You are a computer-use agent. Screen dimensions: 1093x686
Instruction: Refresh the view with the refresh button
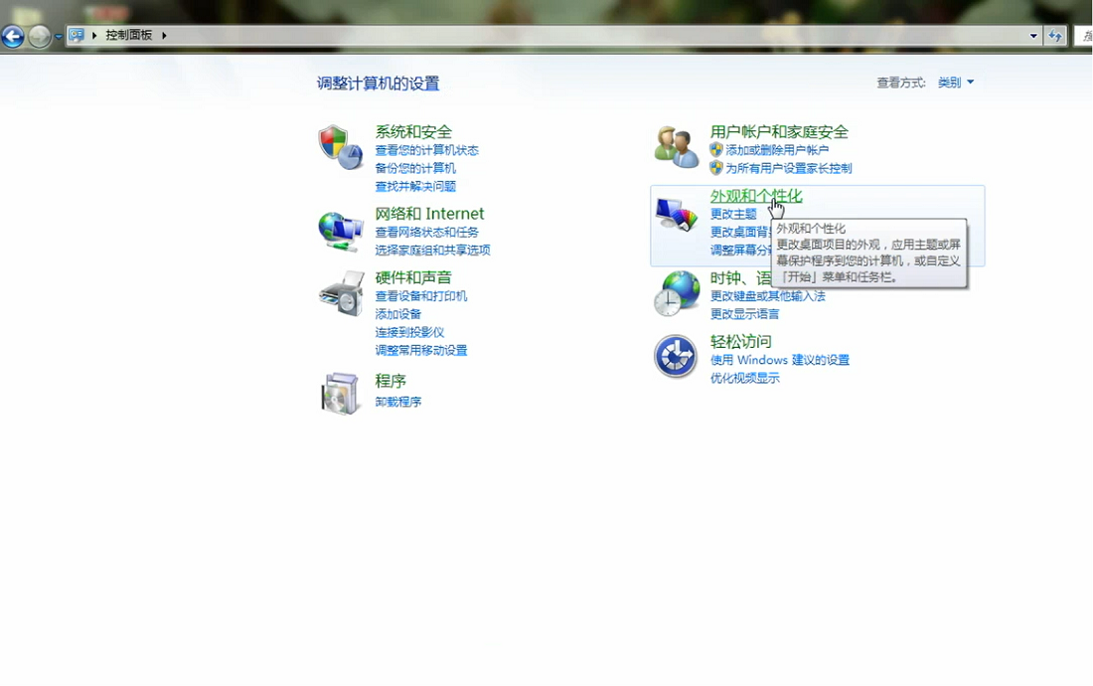[1055, 36]
